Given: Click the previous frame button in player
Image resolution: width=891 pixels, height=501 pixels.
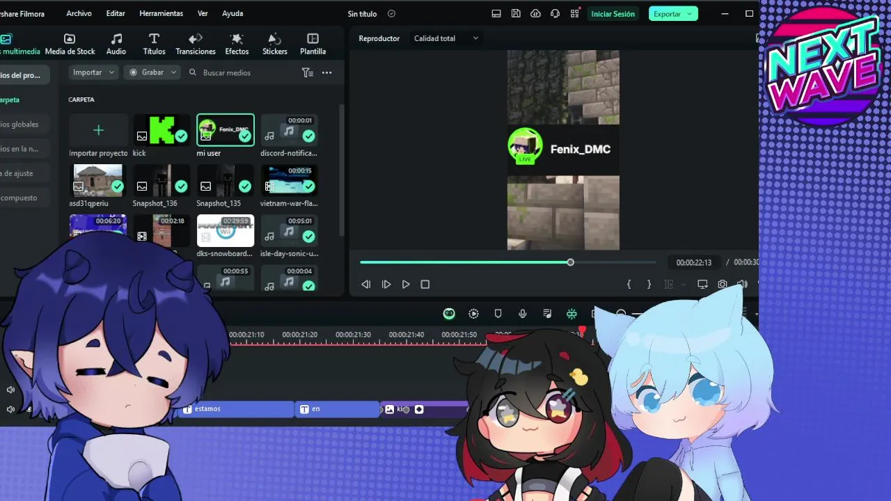Looking at the screenshot, I should click(366, 284).
